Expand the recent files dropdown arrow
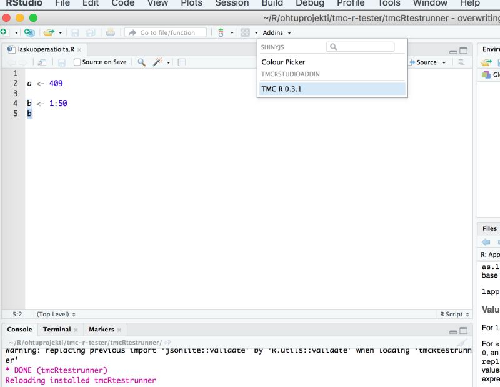The width and height of the screenshot is (500, 387). pos(60,32)
